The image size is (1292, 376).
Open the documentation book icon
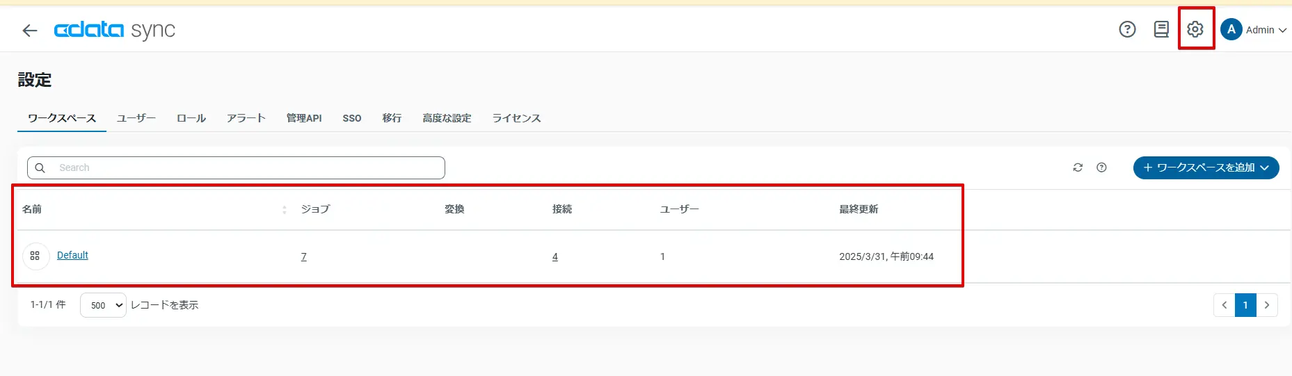[1161, 29]
